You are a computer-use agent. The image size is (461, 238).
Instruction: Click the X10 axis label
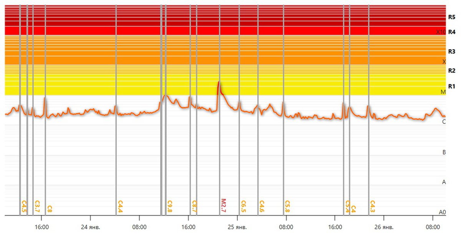[441, 32]
